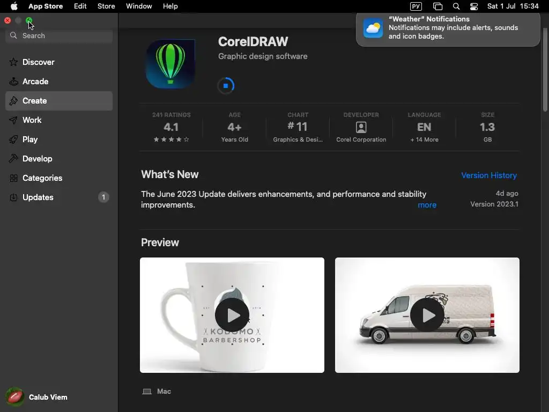Click the Weather notification icon
The width and height of the screenshot is (549, 412).
pos(373,28)
